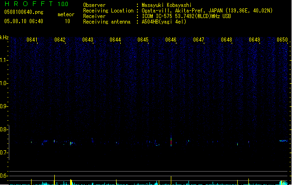Image resolution: width=292 pixels, height=185 pixels.
Task: Click the 0643 time marker
Action: pyautogui.click(x=88, y=40)
